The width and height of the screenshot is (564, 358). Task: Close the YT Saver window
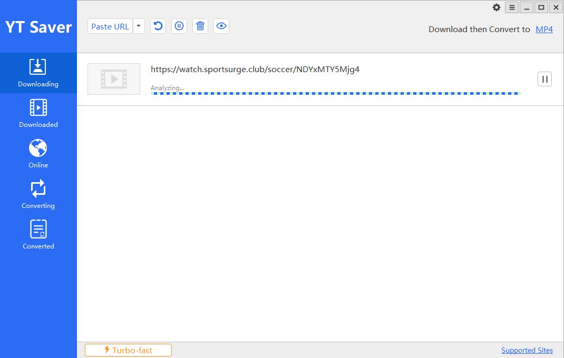coord(556,7)
